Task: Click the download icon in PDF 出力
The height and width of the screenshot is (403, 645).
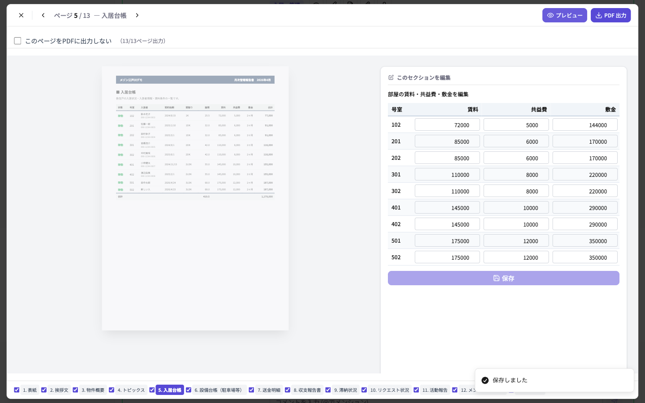Action: point(598,15)
